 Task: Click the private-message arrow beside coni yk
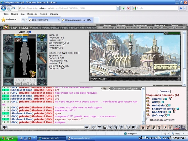[x=148, y=99]
